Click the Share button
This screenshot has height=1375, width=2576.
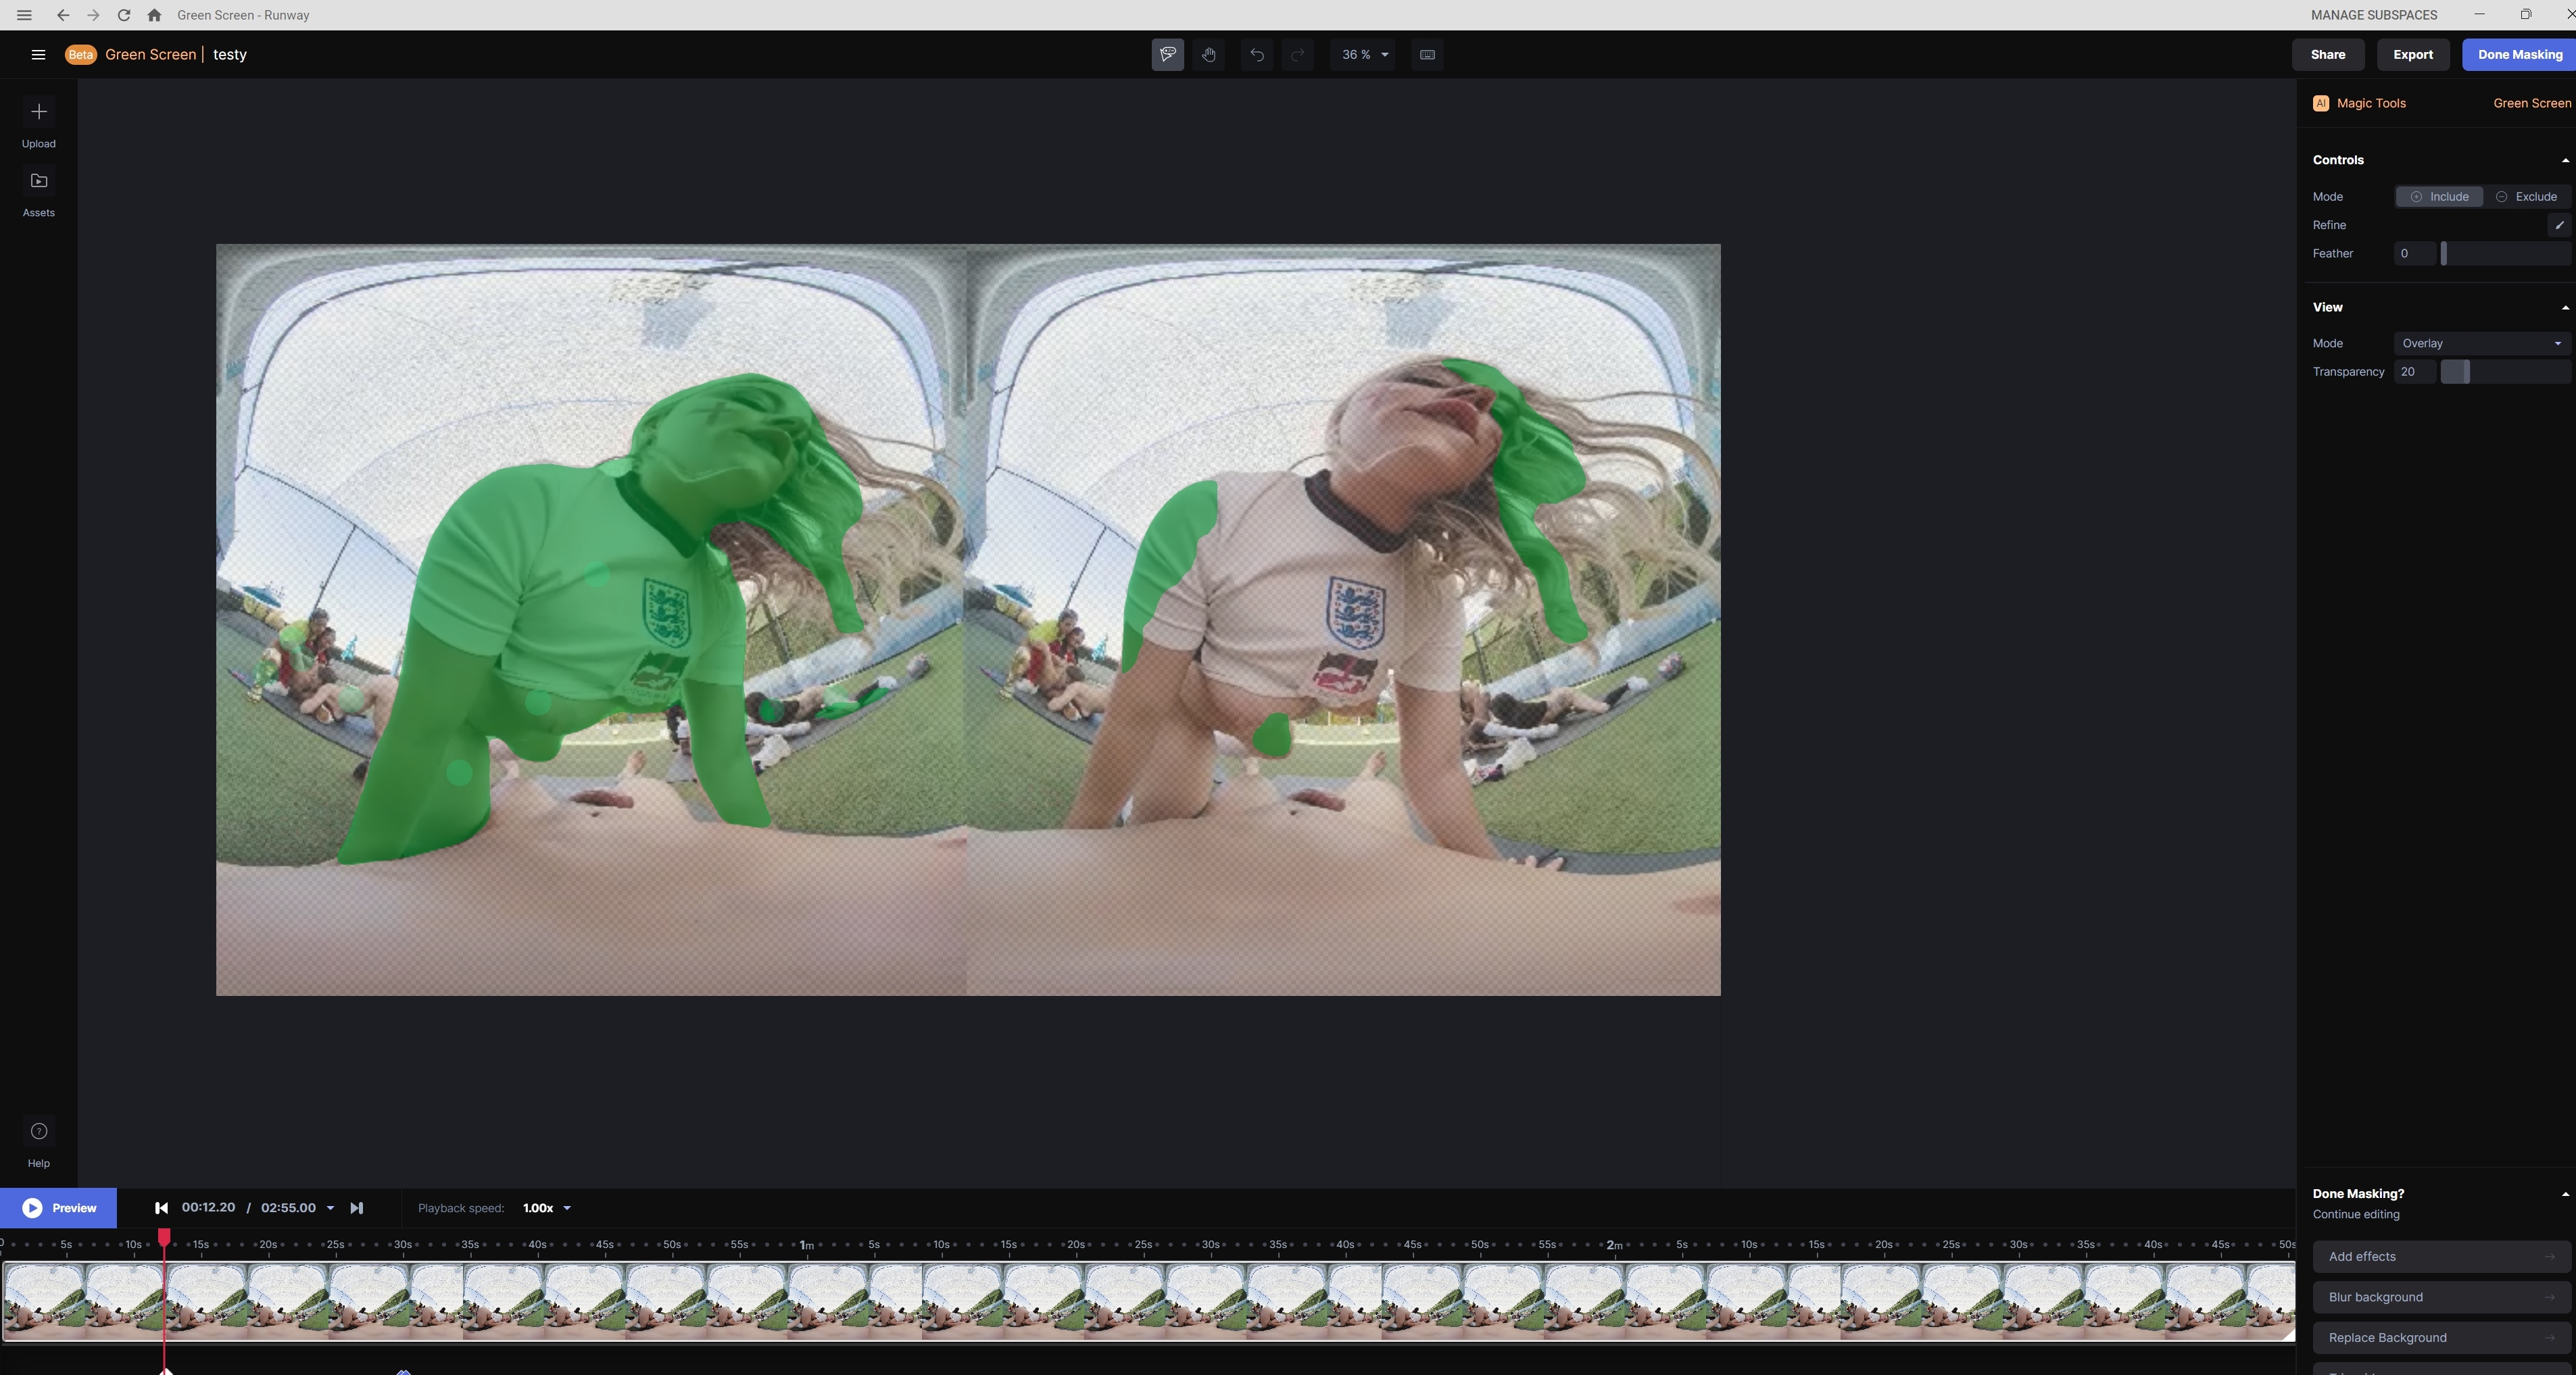coord(2327,55)
